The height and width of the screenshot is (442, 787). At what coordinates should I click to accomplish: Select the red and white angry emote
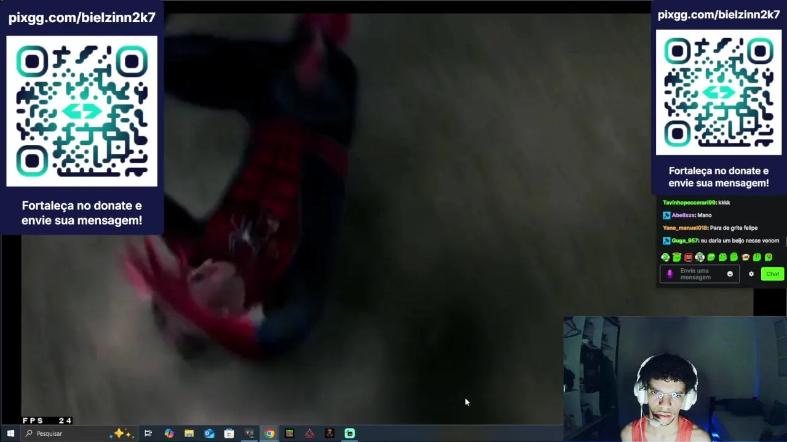(x=745, y=257)
